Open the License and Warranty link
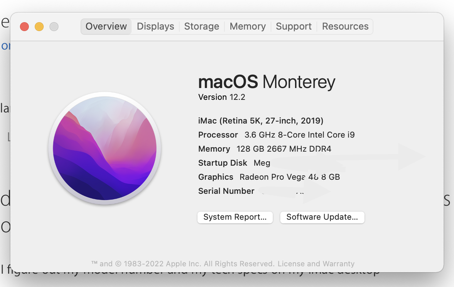The width and height of the screenshot is (454, 287). click(316, 264)
